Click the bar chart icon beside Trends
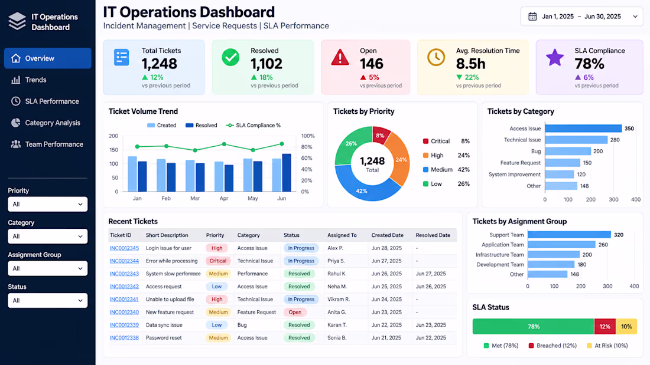Screen dimensions: 650x365 point(16,80)
